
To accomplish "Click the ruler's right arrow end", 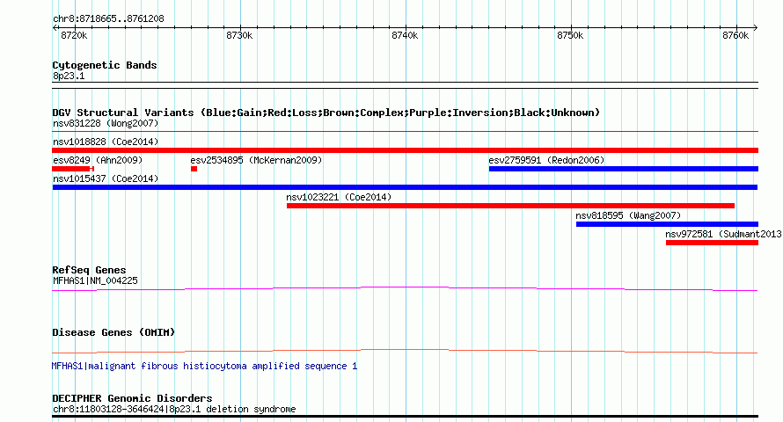I will pos(756,28).
